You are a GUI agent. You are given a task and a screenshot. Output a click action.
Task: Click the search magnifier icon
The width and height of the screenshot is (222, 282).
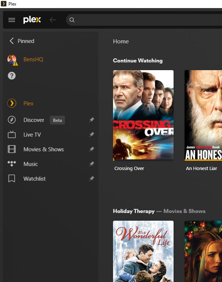pos(72,20)
